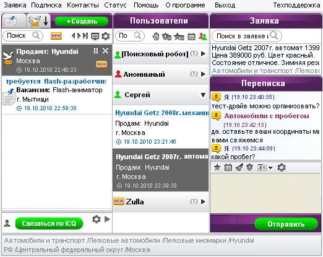Open the Техподдержка link
This screenshot has width=323, height=257.
[296, 5]
